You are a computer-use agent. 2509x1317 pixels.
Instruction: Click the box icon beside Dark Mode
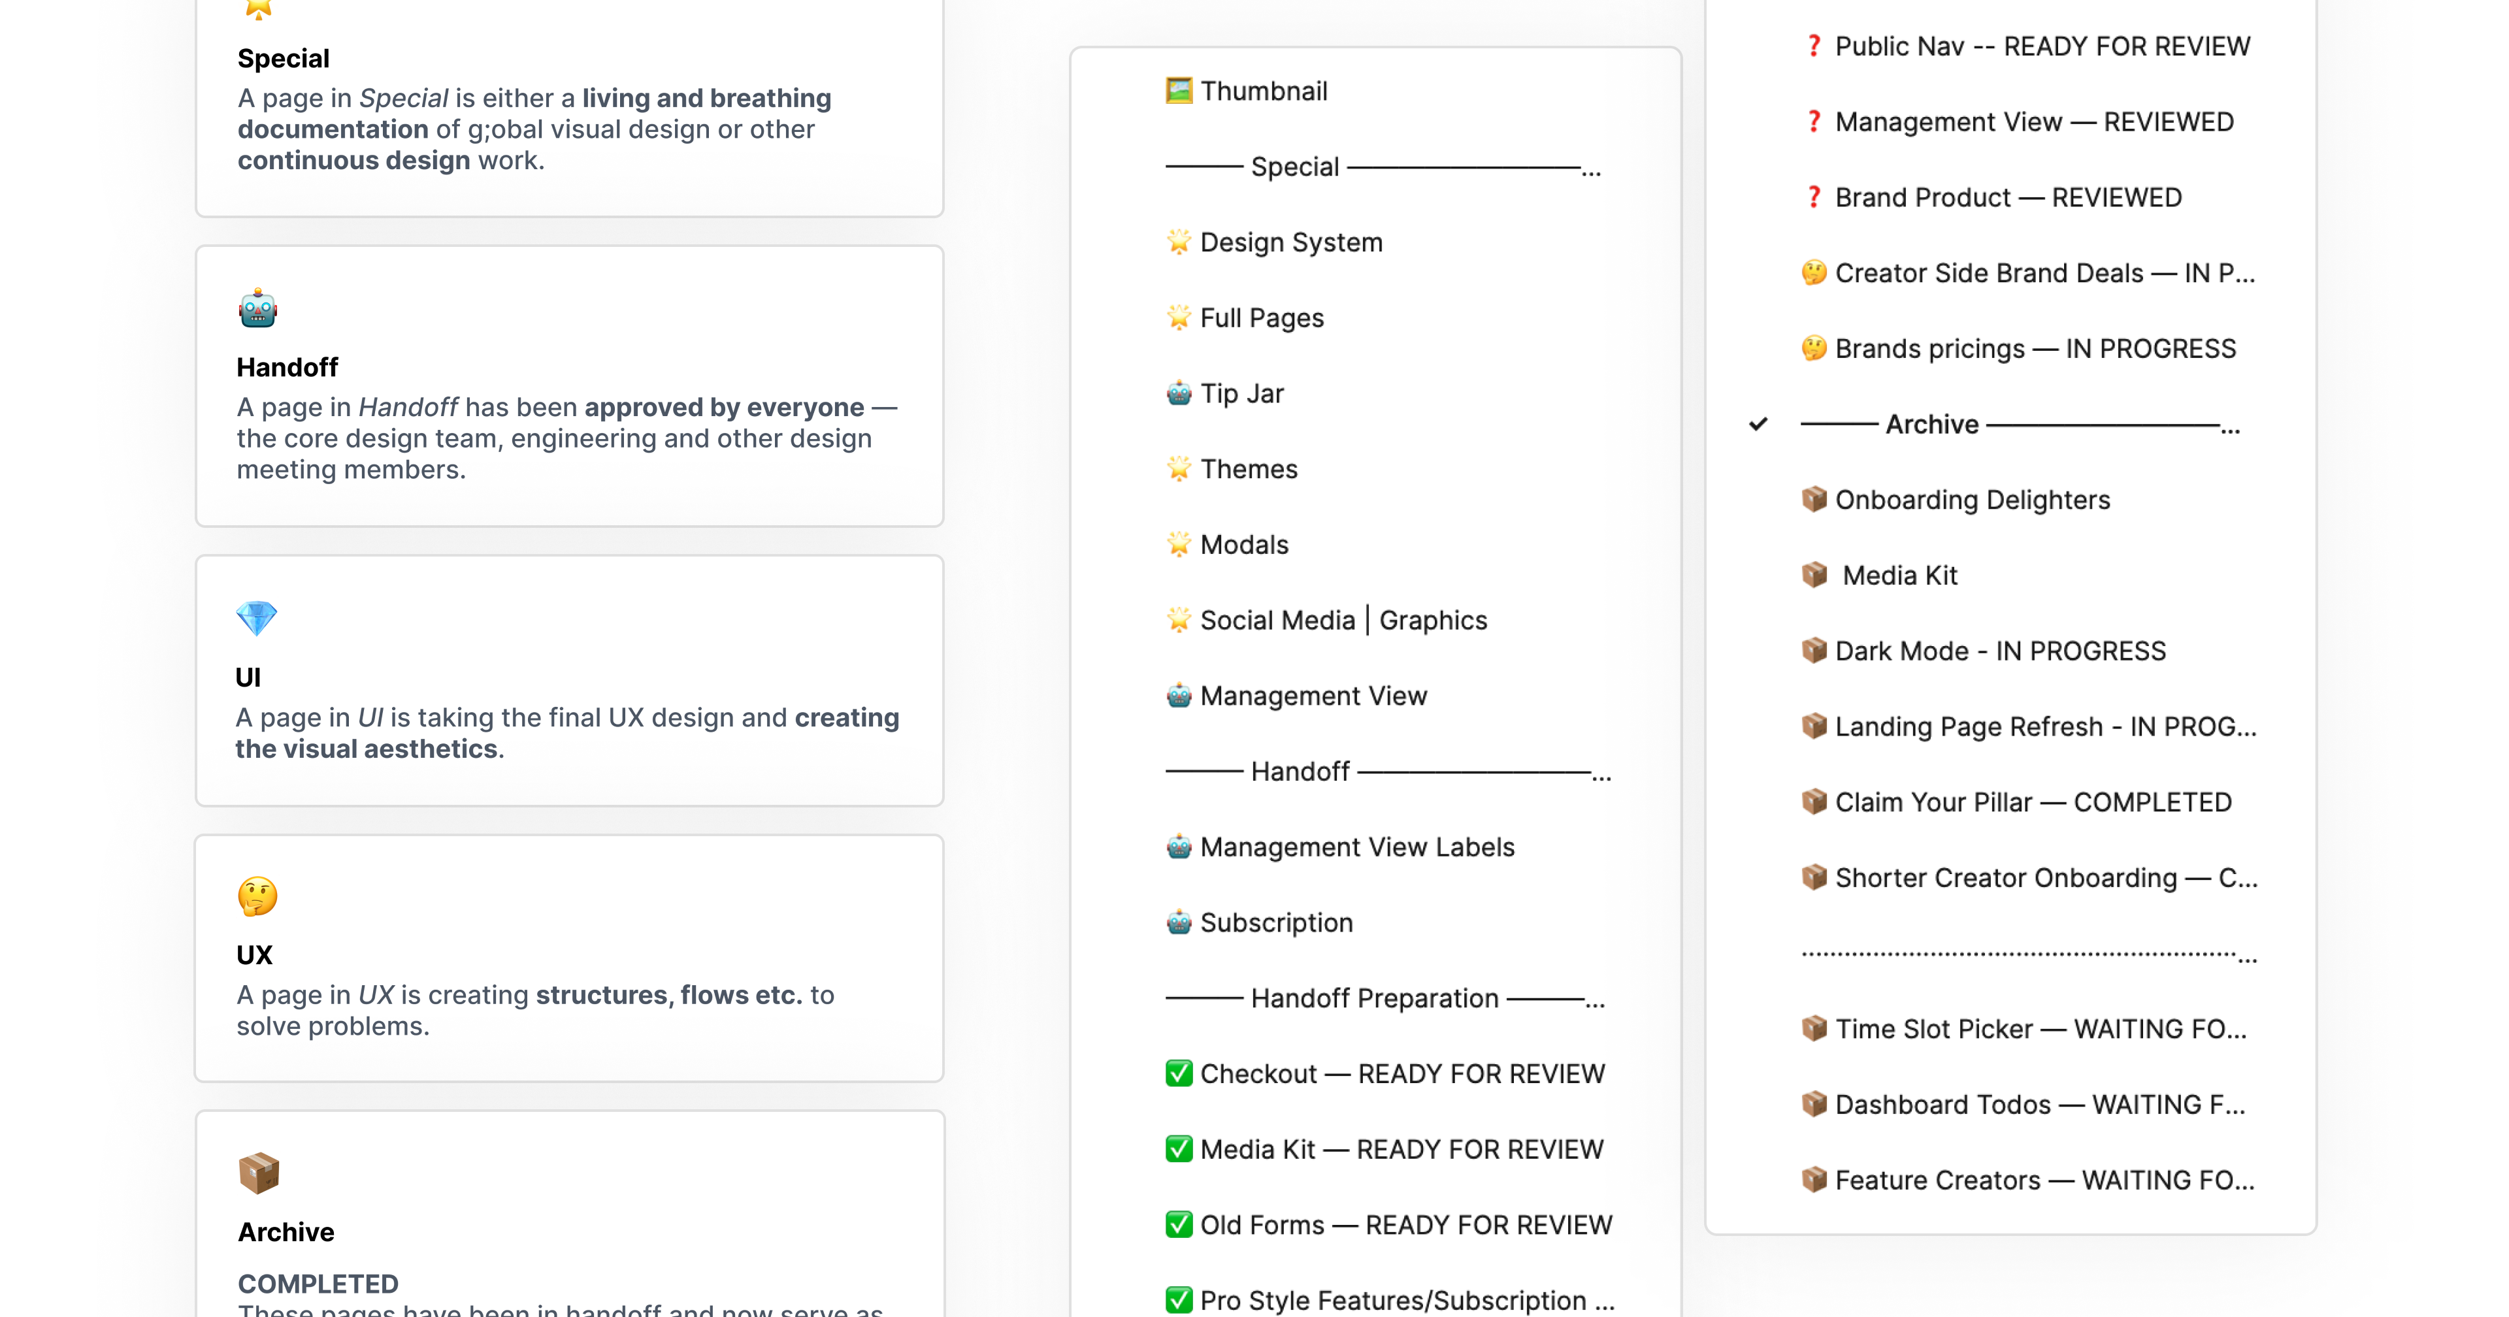pos(1814,651)
